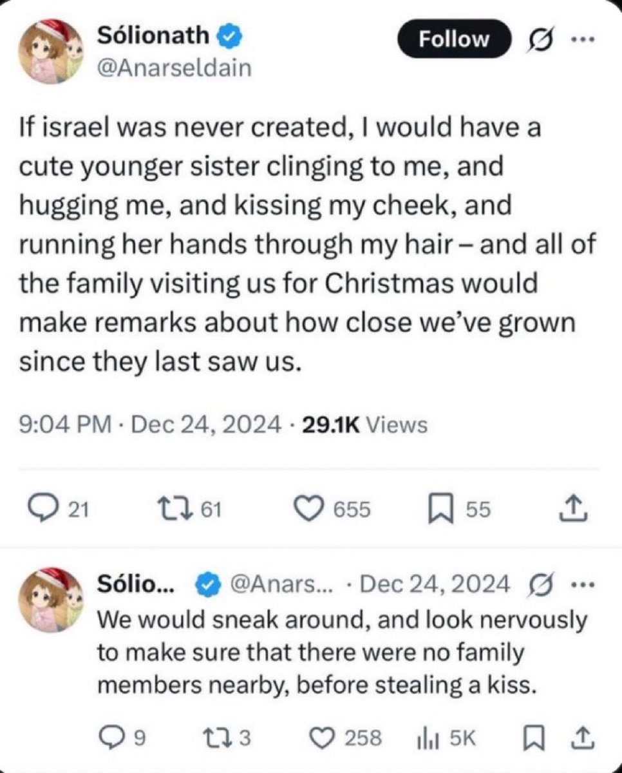Click the Follow button
The height and width of the screenshot is (773, 622).
[454, 39]
